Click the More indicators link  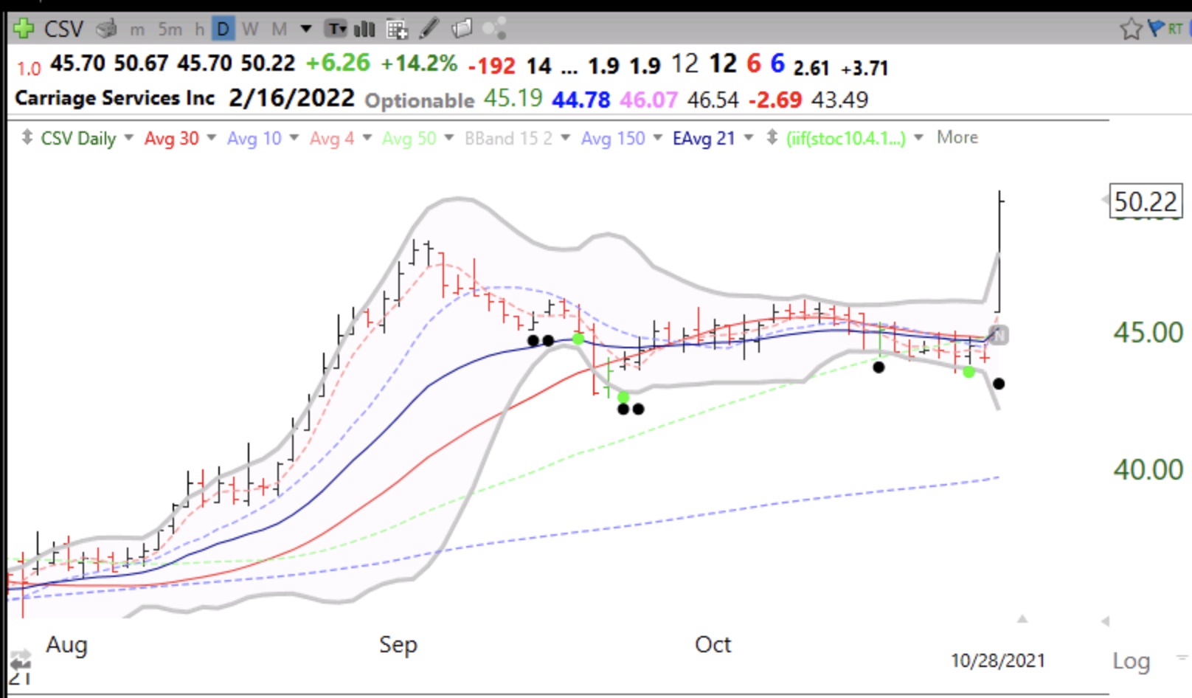tap(957, 137)
